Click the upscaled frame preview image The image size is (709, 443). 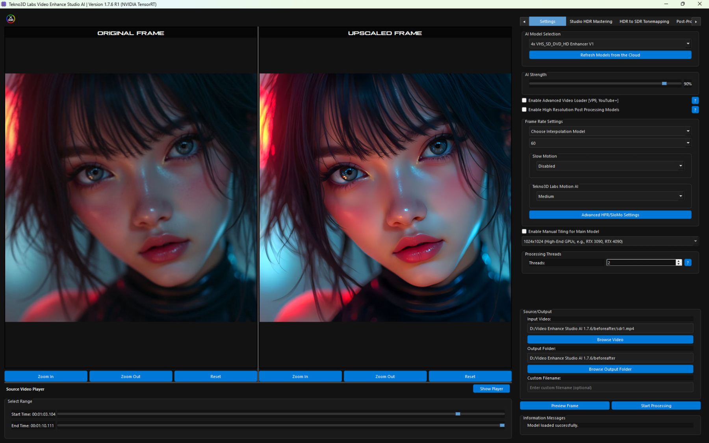tap(385, 198)
